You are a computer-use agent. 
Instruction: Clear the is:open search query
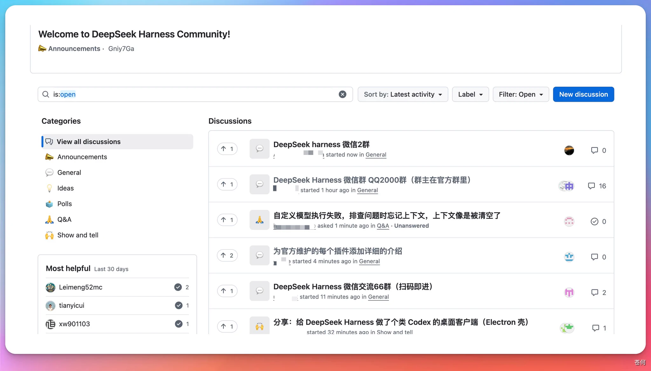pyautogui.click(x=342, y=94)
